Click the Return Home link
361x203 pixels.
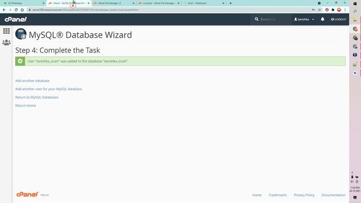[x=25, y=105]
